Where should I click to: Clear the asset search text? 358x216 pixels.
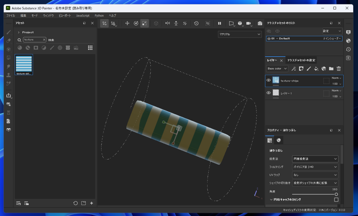click(44, 40)
